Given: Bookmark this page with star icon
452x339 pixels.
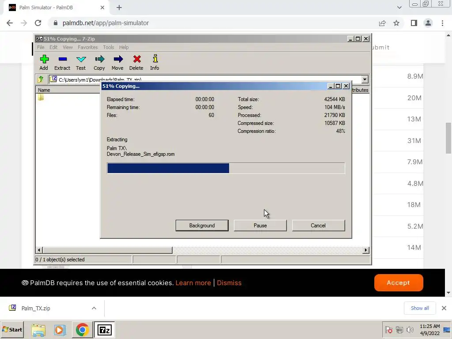Looking at the screenshot, I should tap(396, 23).
